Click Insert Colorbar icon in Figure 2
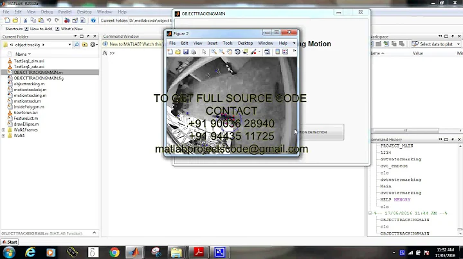Image resolution: width=463 pixels, height=259 pixels. (x=278, y=52)
